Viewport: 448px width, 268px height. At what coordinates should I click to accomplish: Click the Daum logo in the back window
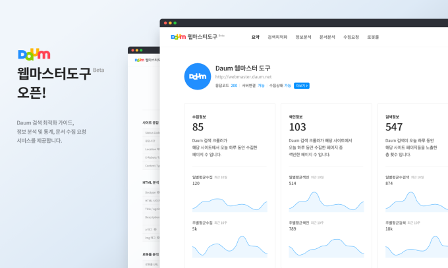(x=140, y=60)
